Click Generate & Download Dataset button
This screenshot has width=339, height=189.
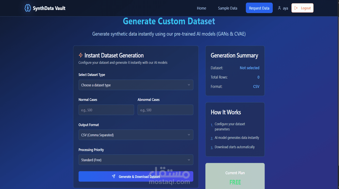click(136, 176)
